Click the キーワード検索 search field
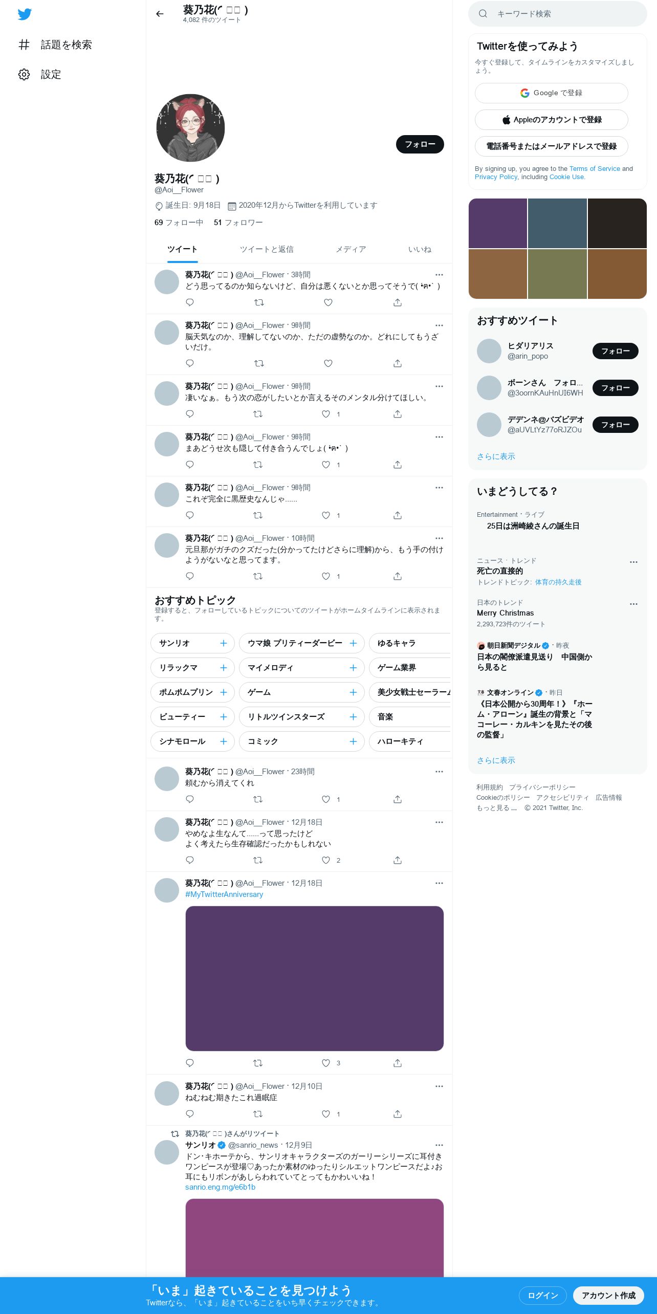The image size is (657, 1314). (x=558, y=14)
